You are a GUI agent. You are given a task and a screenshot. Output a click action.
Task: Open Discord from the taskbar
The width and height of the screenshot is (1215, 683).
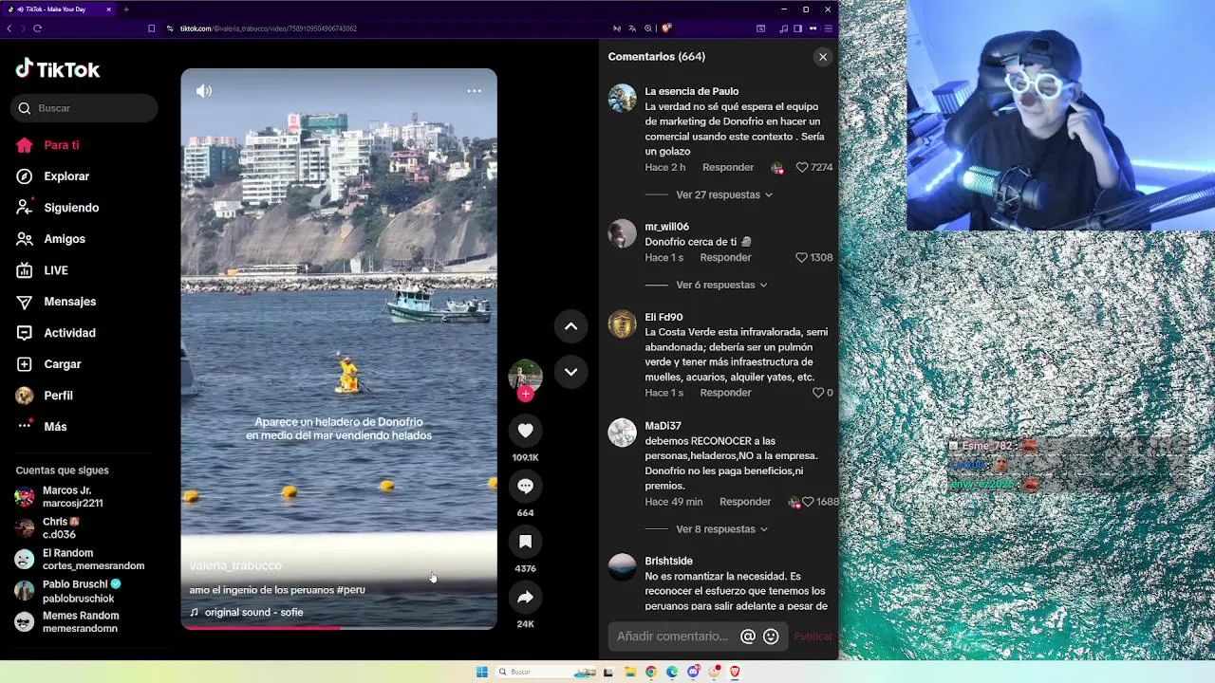(693, 672)
